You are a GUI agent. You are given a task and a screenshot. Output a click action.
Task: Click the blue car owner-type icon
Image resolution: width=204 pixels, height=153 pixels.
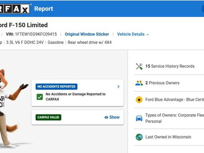(139, 118)
